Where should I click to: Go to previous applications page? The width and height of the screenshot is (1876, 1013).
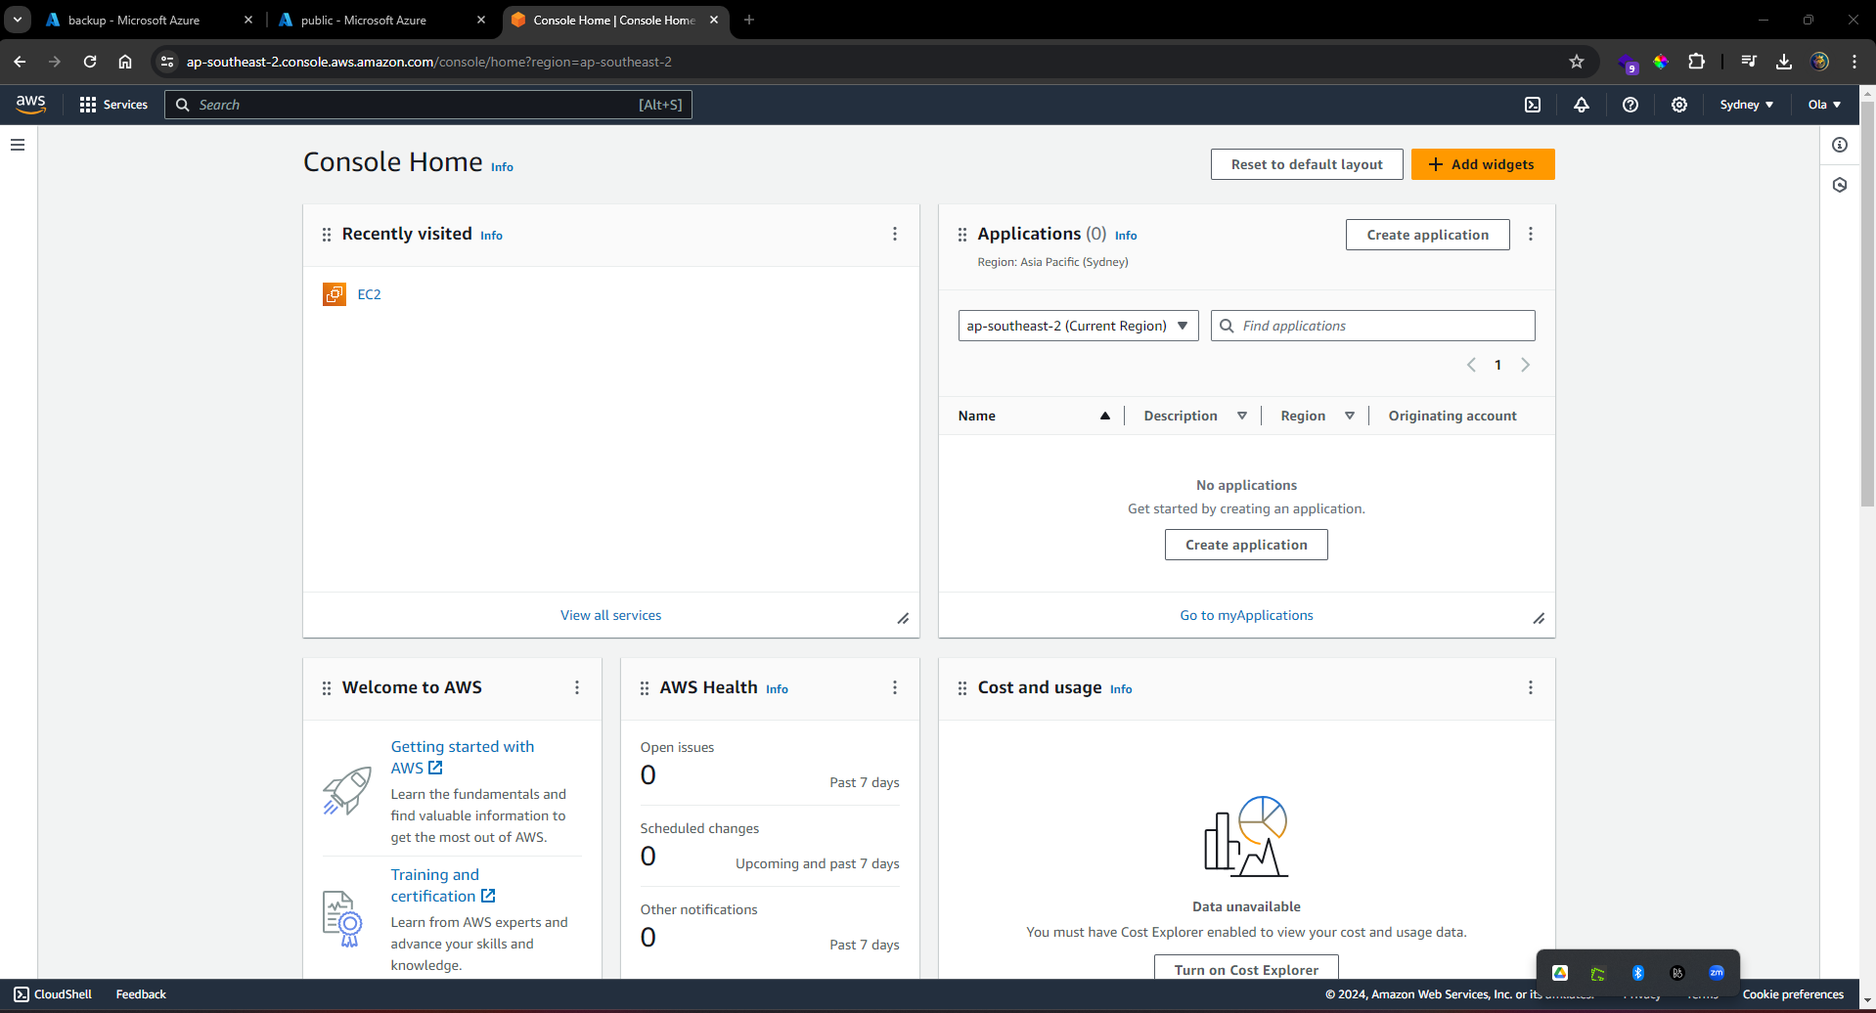pyautogui.click(x=1471, y=365)
